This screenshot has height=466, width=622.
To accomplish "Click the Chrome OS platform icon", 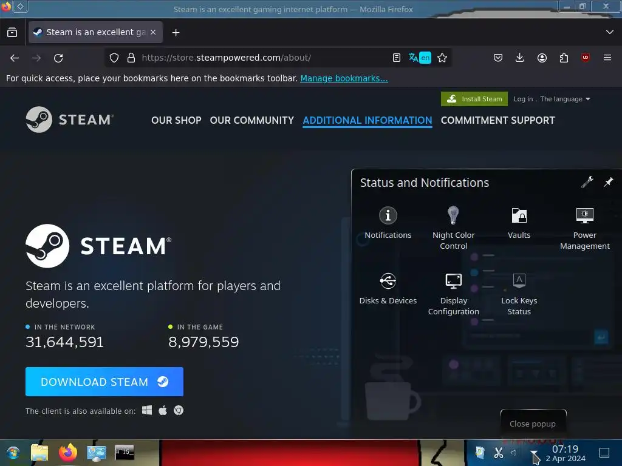I will (x=179, y=411).
